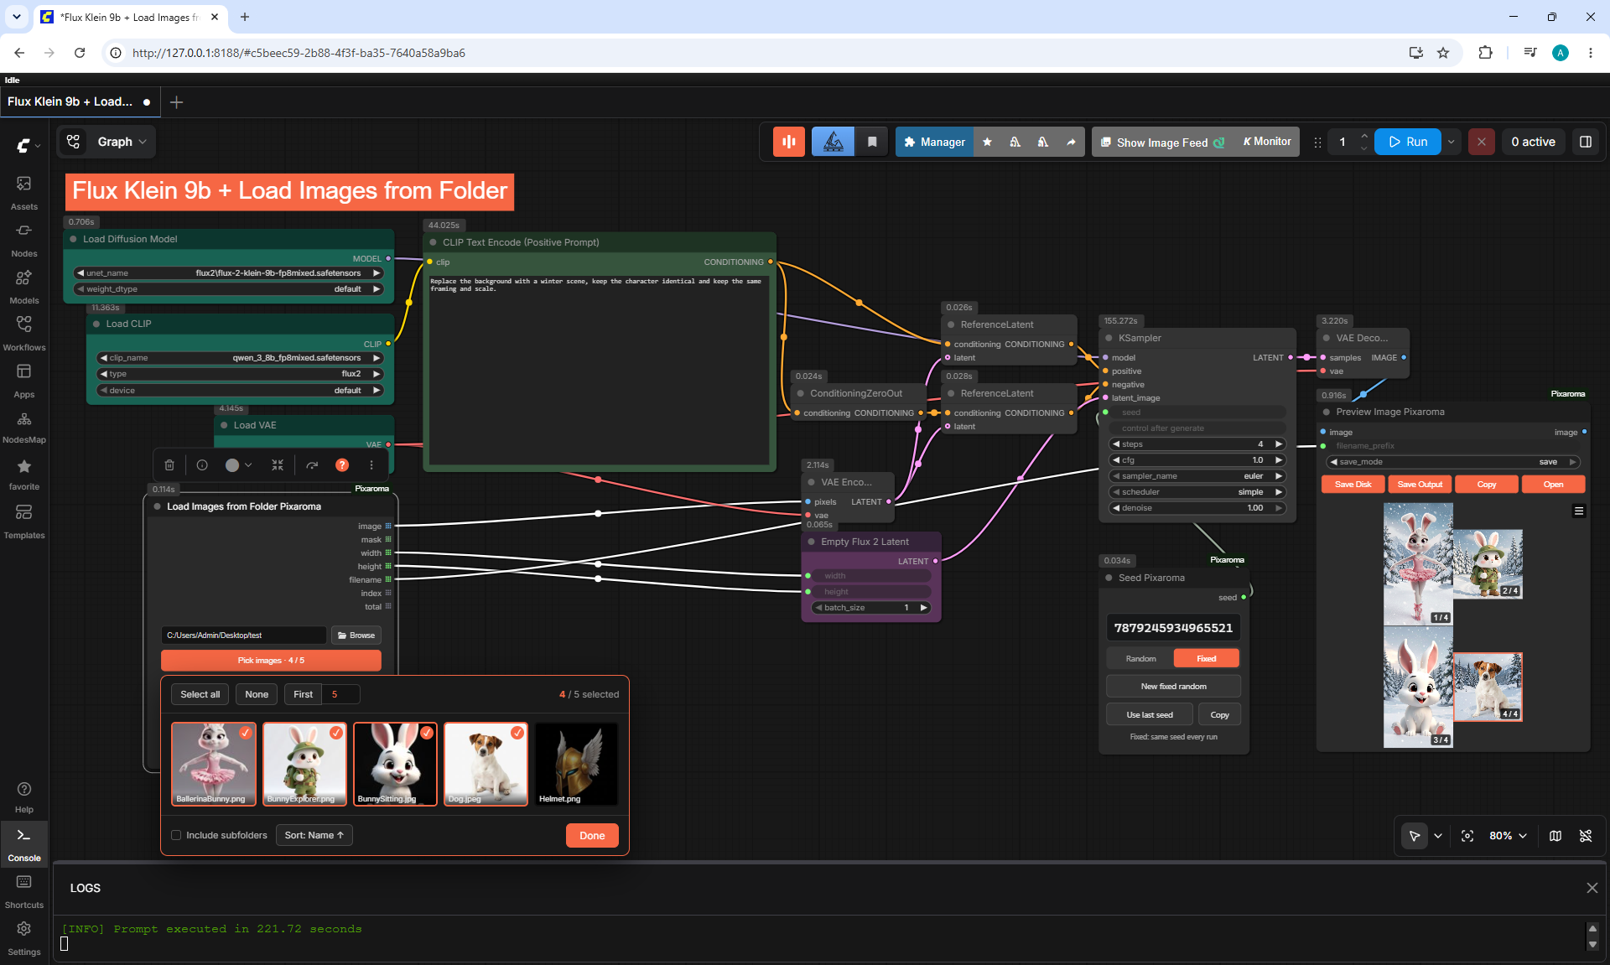Open the Assets sidebar panel

(x=24, y=192)
